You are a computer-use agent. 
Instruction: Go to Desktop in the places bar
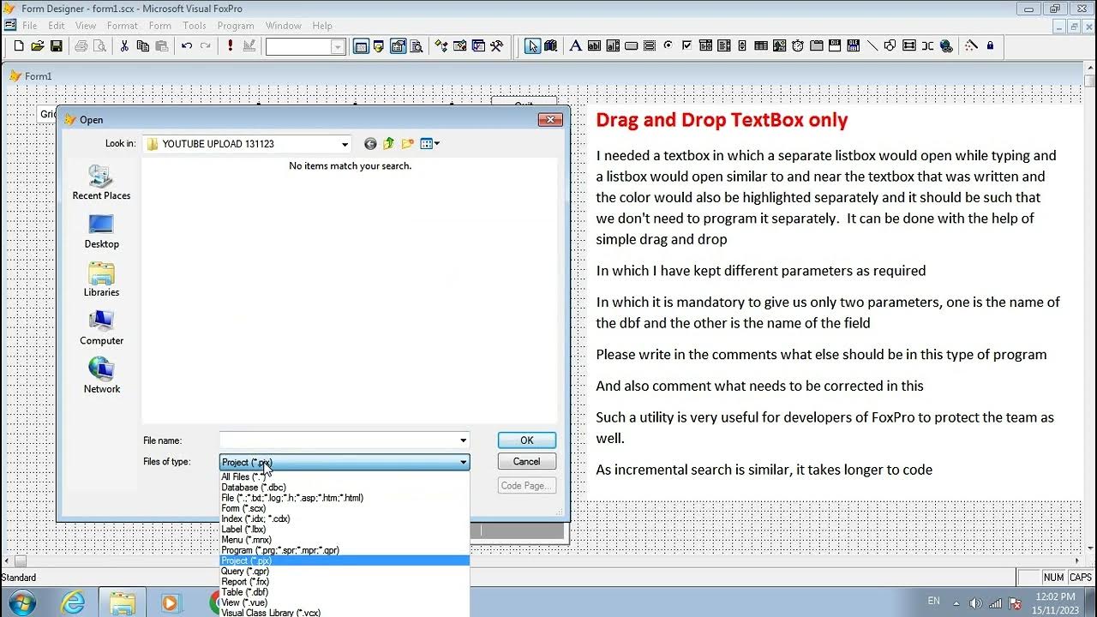[x=101, y=231]
